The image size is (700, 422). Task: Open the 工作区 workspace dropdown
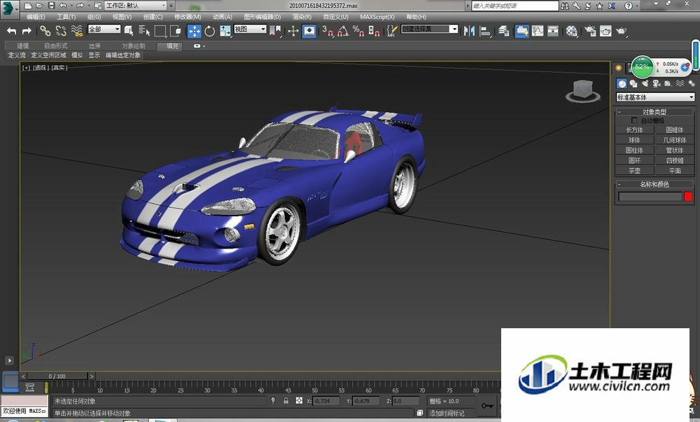pyautogui.click(x=136, y=6)
